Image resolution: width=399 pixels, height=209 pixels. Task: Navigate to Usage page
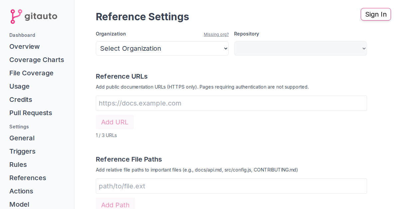(x=19, y=86)
